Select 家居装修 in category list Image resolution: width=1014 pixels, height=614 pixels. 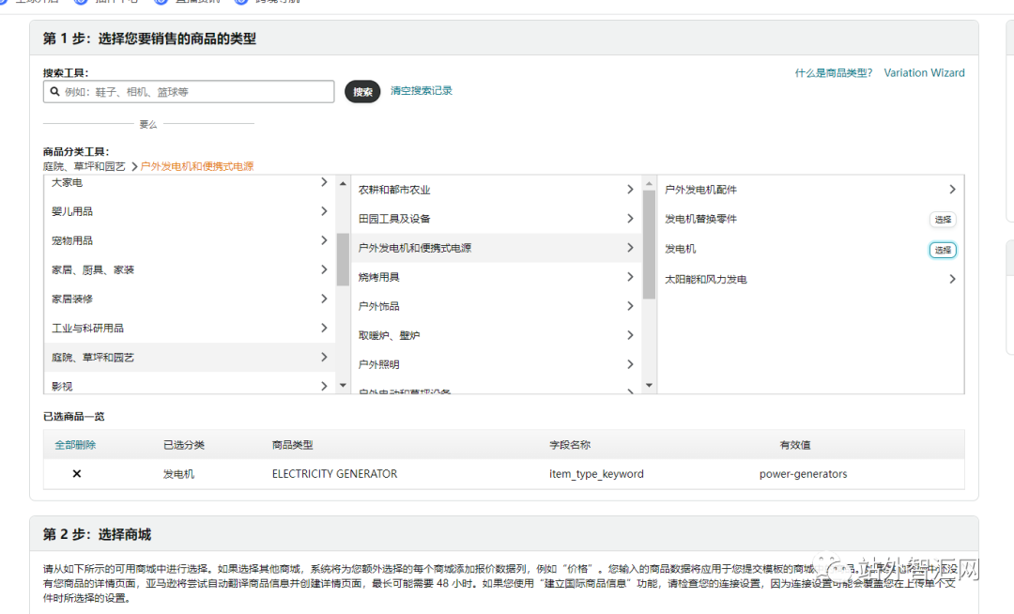(72, 299)
